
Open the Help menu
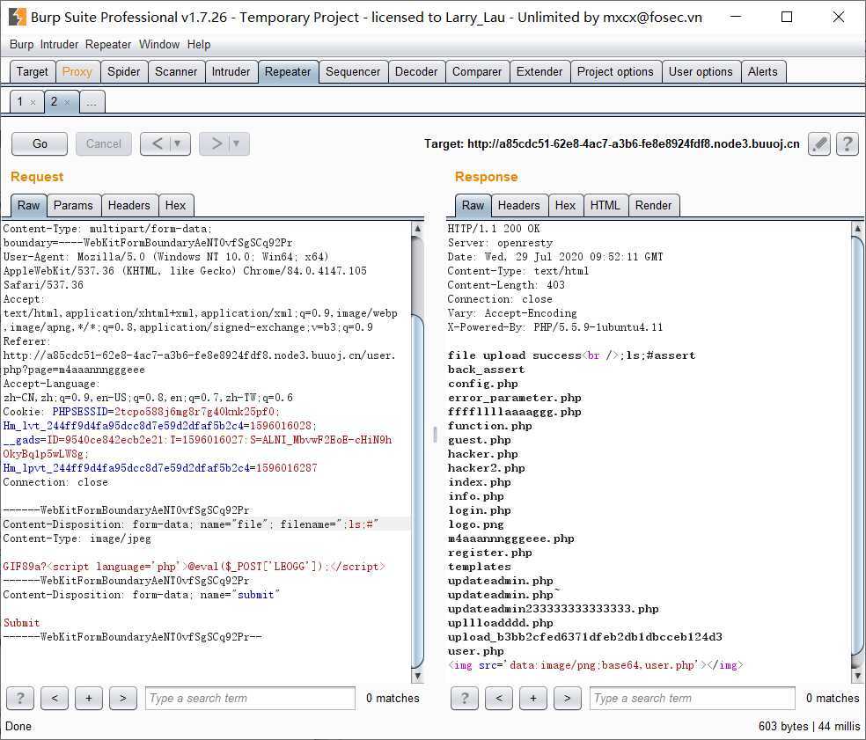tap(199, 45)
